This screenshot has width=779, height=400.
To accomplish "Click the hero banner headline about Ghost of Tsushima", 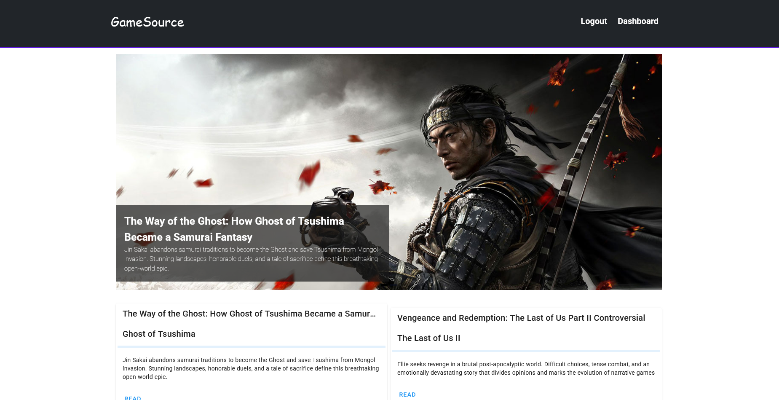I will tap(234, 229).
